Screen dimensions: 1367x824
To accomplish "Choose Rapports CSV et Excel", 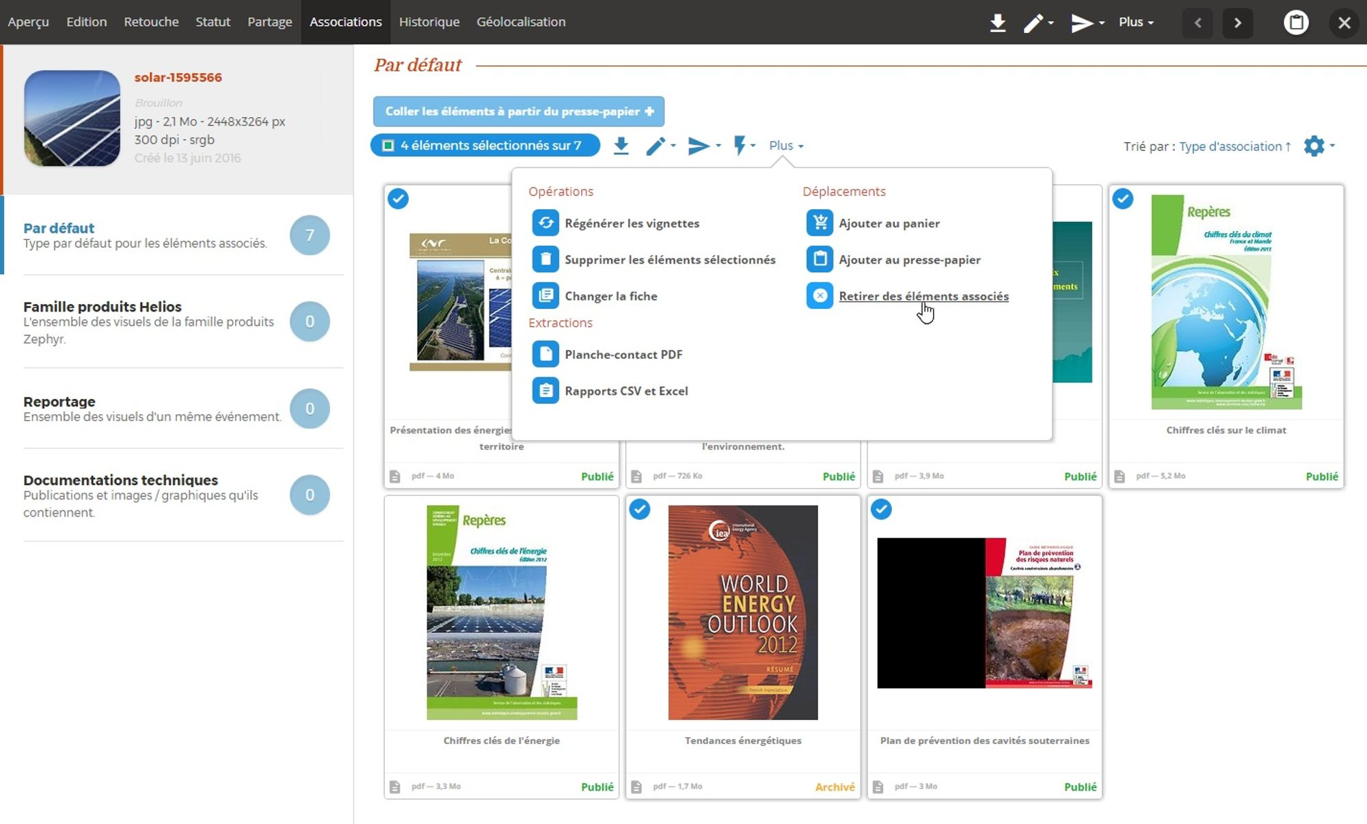I will click(x=626, y=391).
